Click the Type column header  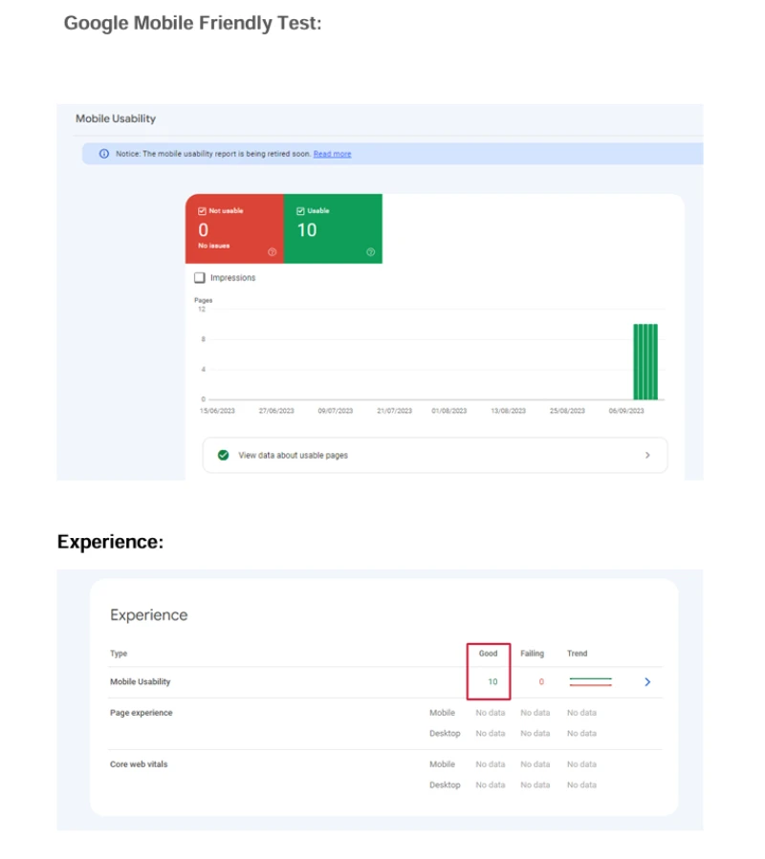click(x=119, y=654)
